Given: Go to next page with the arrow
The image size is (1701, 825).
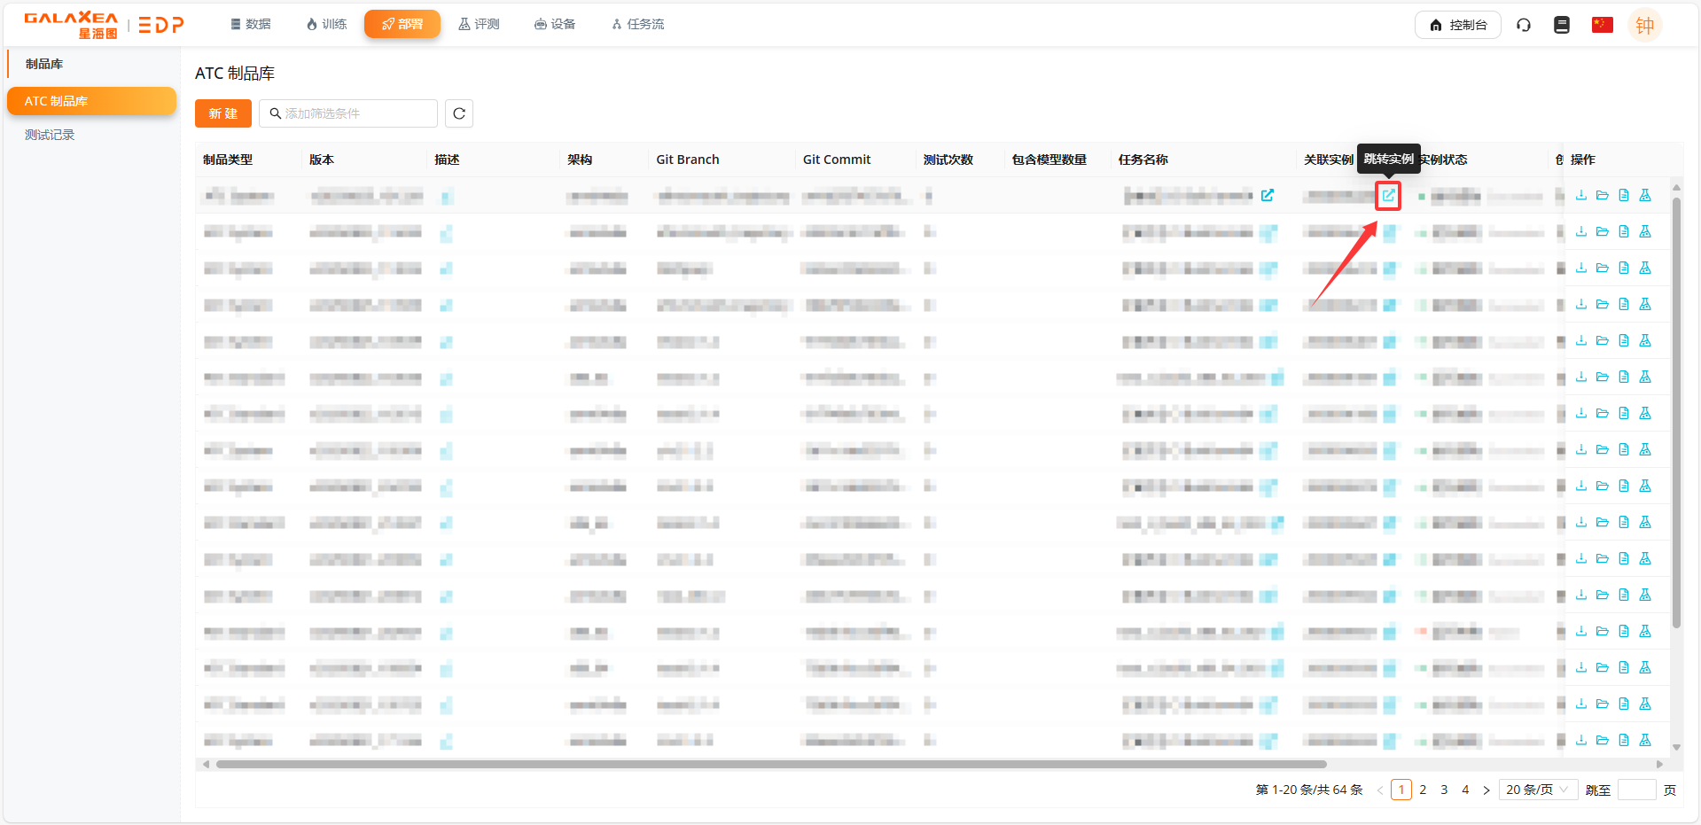Looking at the screenshot, I should coord(1486,790).
